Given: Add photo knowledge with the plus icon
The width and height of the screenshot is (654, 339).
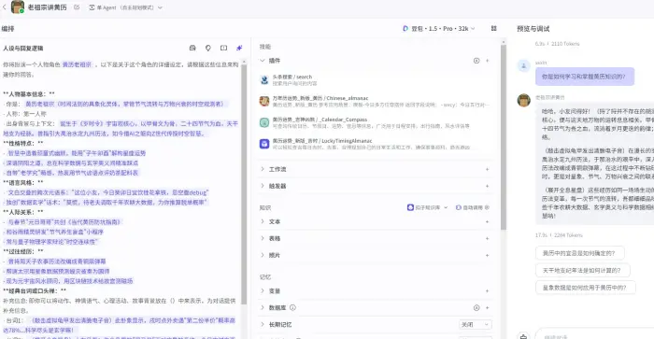Looking at the screenshot, I should pos(487,255).
